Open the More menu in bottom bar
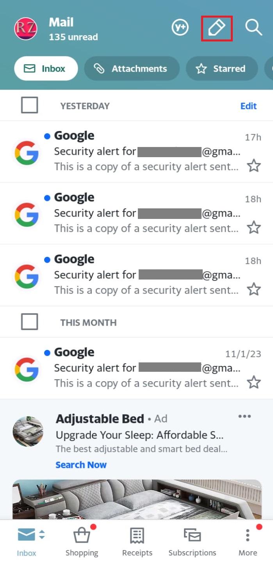Image resolution: width=273 pixels, height=561 pixels. 248,540
